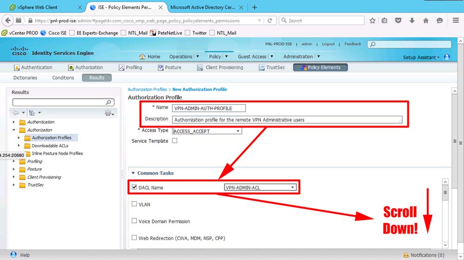Viewport: 464px width, 260px height.
Task: Open the Twitter bookmark
Action: point(196,33)
